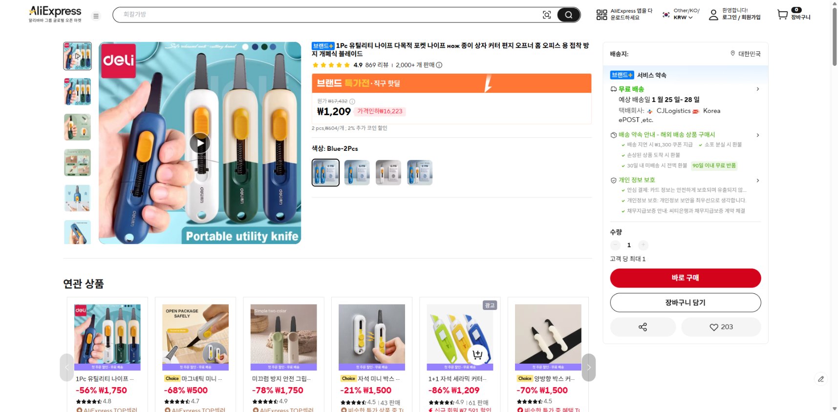
Task: Select the Blue-2Pcs color variant thumbnail
Action: tap(325, 172)
